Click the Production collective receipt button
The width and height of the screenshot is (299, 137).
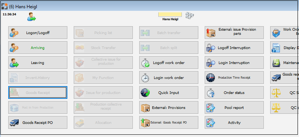click(103, 107)
